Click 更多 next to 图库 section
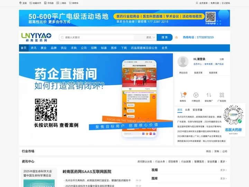Image resolution: width=249 pixels, height=187 pixels. (223, 179)
